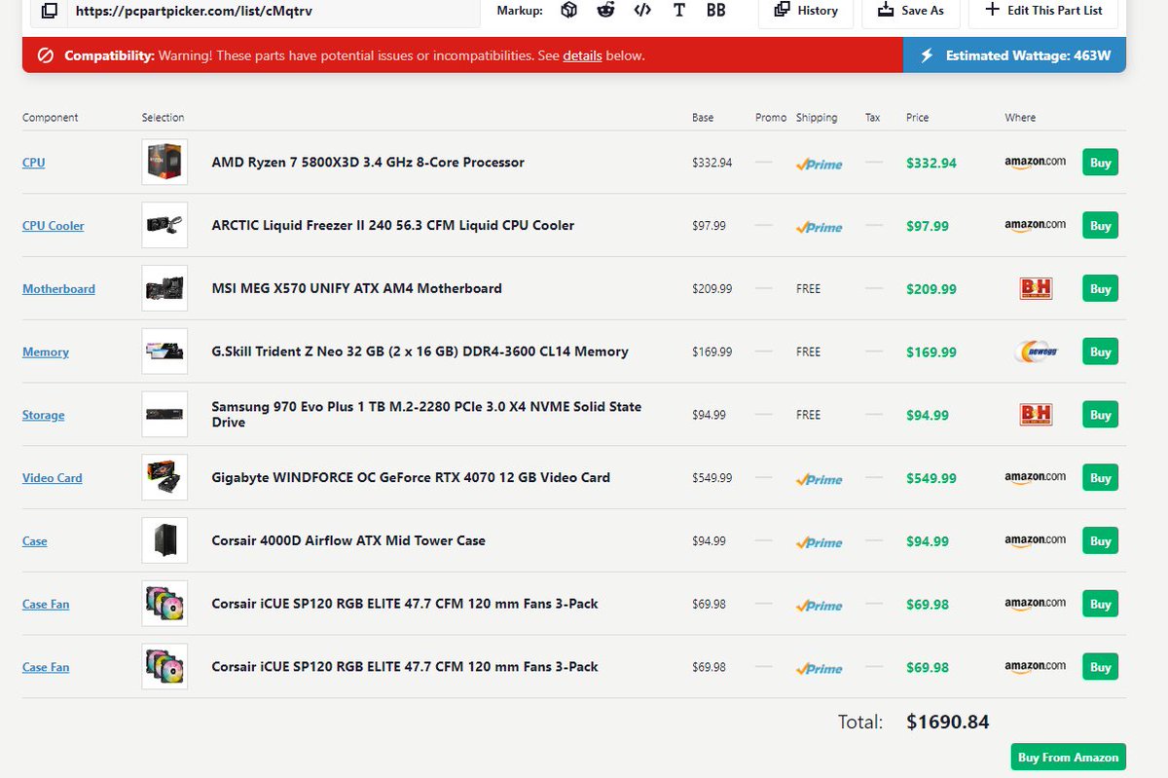Screen dimensions: 1168x778
Task: Open the Case component link
Action: pyautogui.click(x=35, y=541)
